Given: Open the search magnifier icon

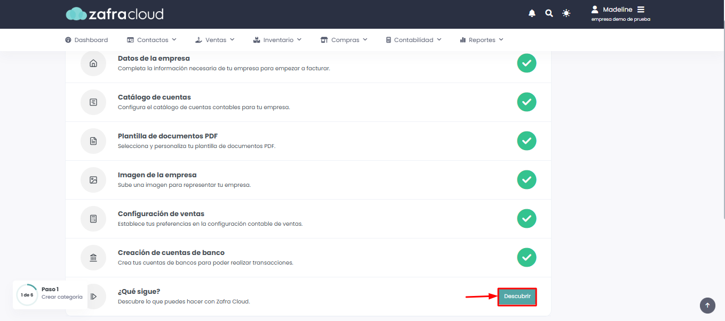Looking at the screenshot, I should click(549, 13).
